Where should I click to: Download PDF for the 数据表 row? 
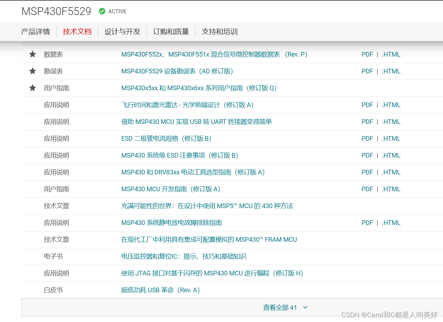(367, 54)
